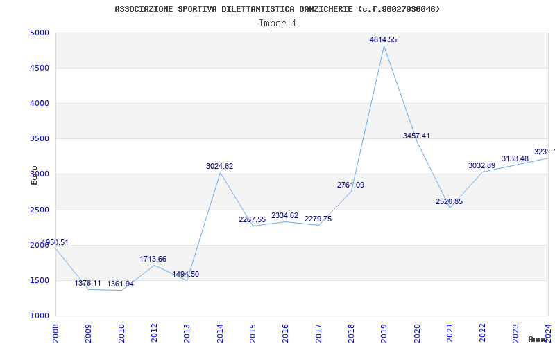Select the 2010 x-axis year label
The height and width of the screenshot is (346, 555).
point(121,334)
